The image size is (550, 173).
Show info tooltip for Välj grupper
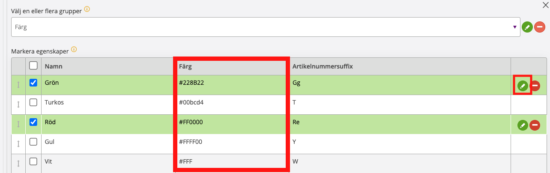[87, 9]
